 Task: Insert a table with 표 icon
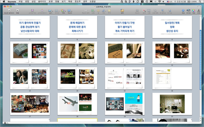pos(98,11)
